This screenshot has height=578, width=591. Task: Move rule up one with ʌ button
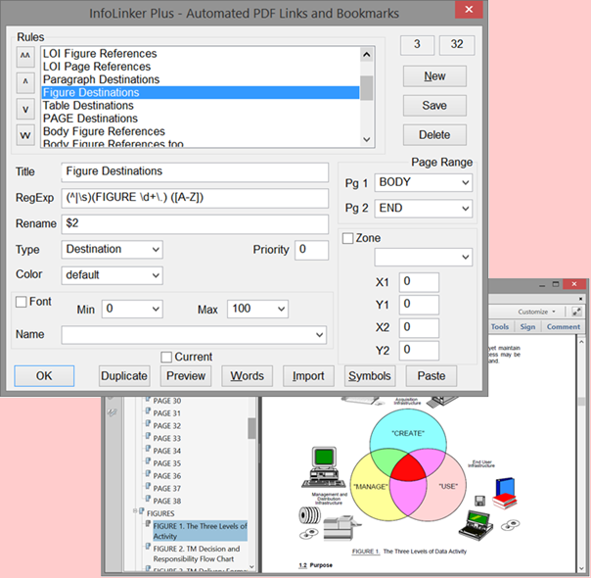(x=25, y=82)
